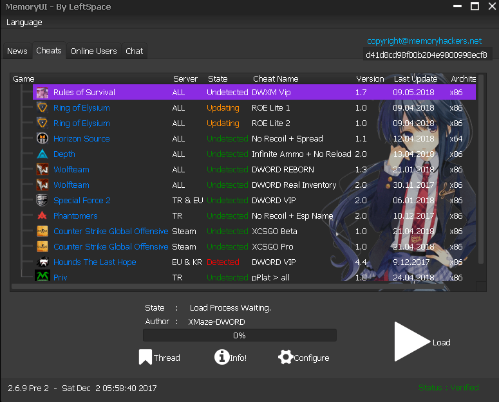The width and height of the screenshot is (499, 402).
Task: Click the XMaze-DWORD author name
Action: click(216, 322)
